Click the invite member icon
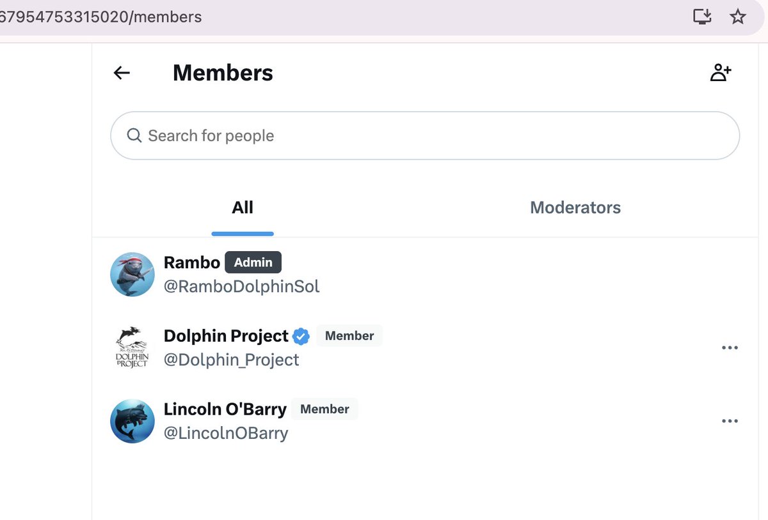Image resolution: width=768 pixels, height=520 pixels. [721, 73]
